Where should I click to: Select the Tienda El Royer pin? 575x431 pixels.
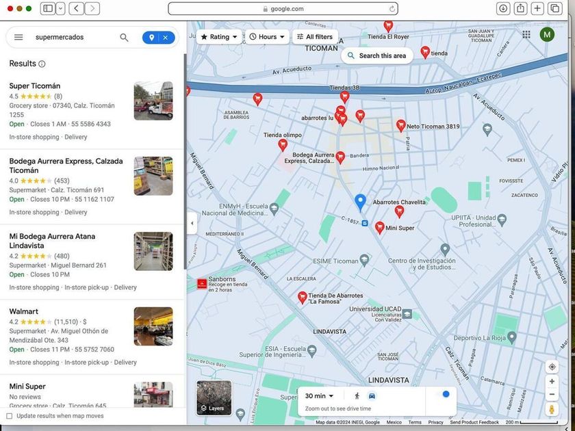[x=388, y=26]
